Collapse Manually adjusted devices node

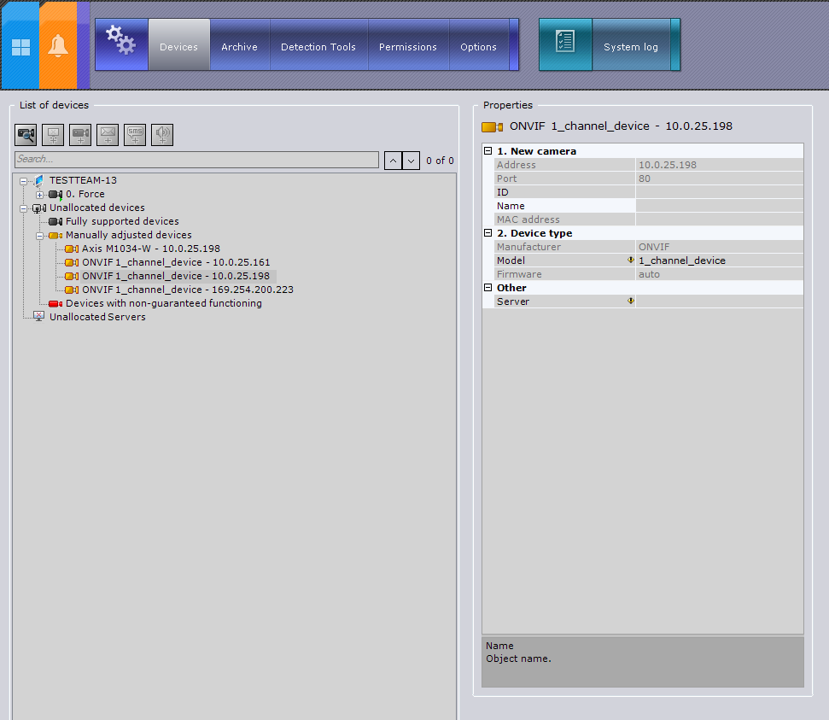click(39, 235)
